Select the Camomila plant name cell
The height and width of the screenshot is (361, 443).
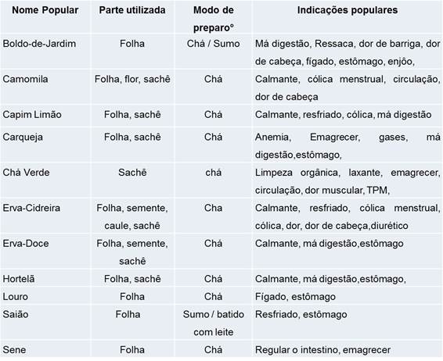point(25,79)
